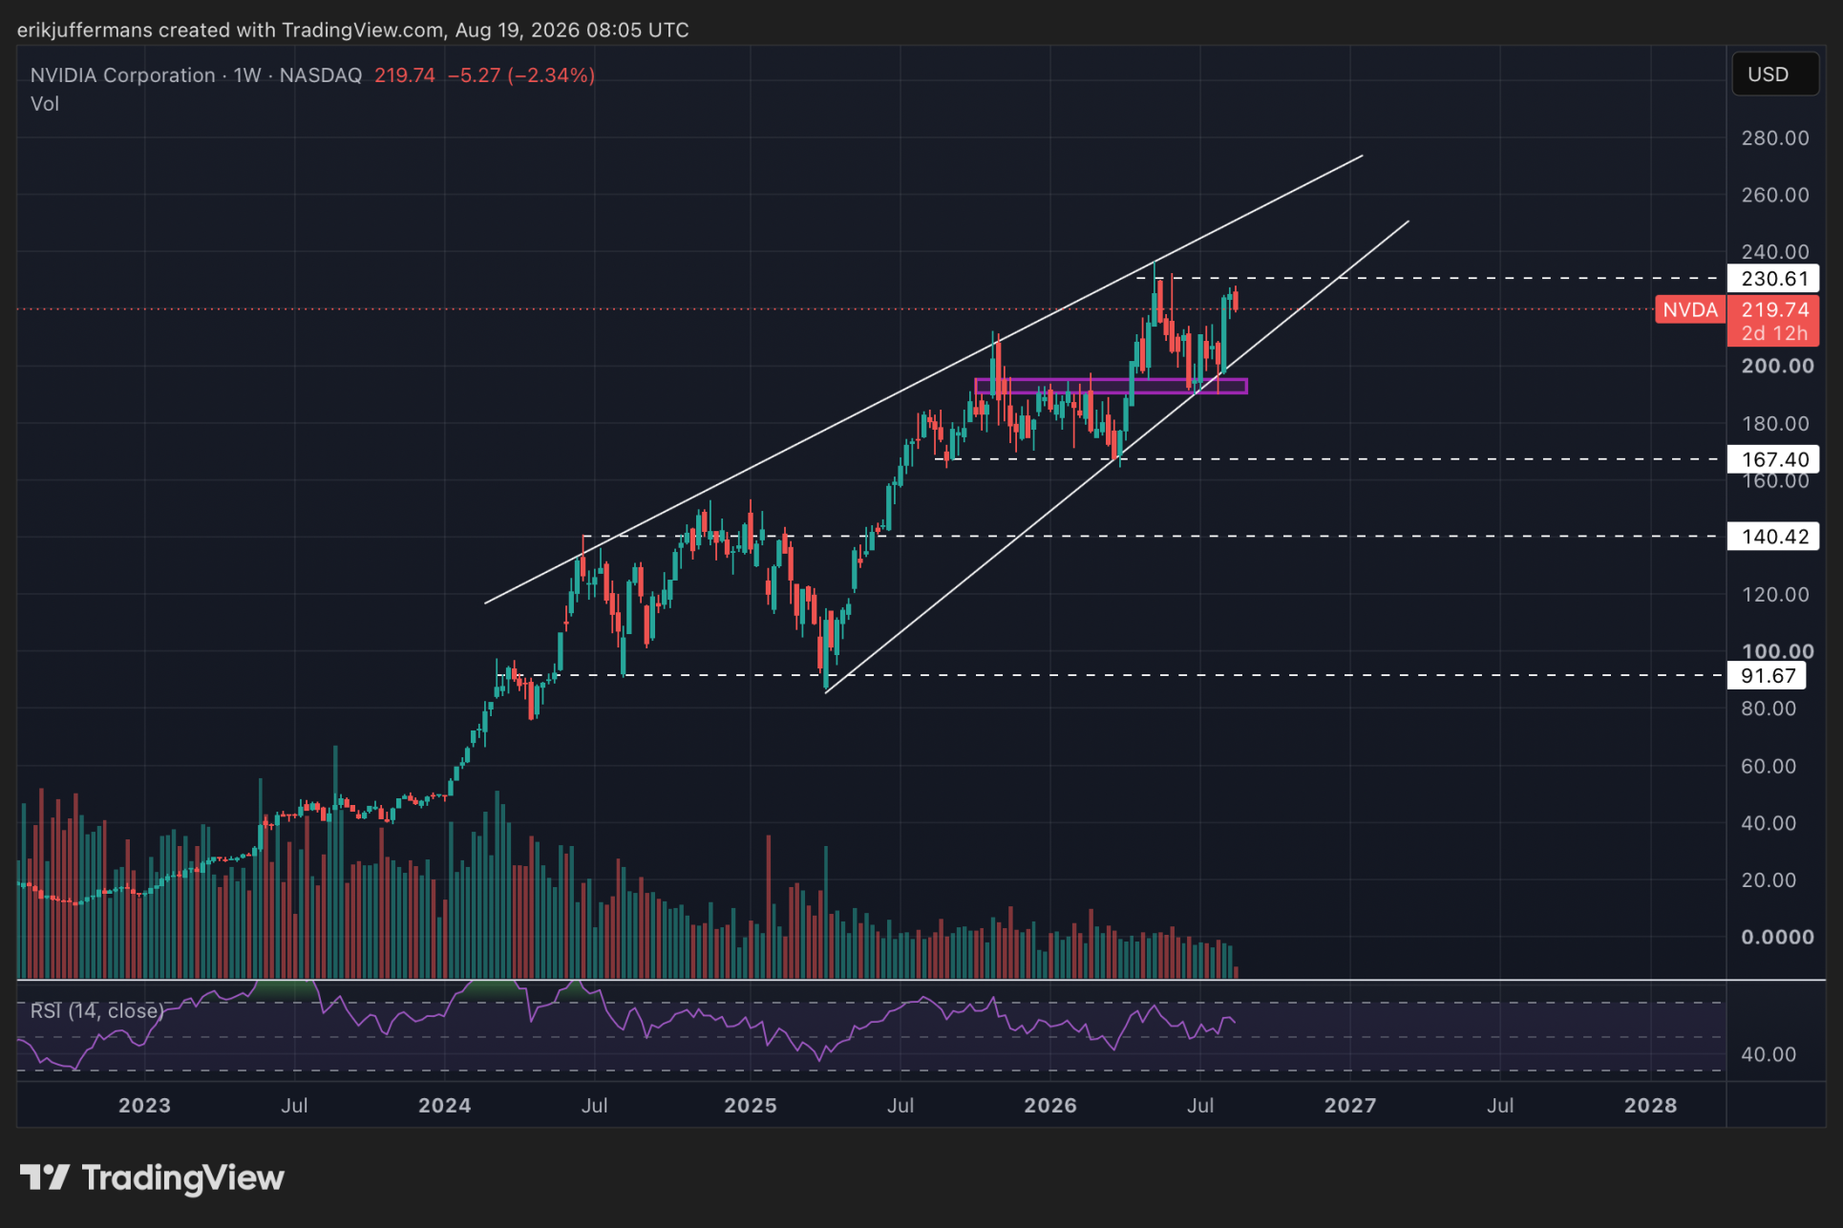Image resolution: width=1843 pixels, height=1228 pixels.
Task: Click the 280.00 price axis label
Action: 1775,138
